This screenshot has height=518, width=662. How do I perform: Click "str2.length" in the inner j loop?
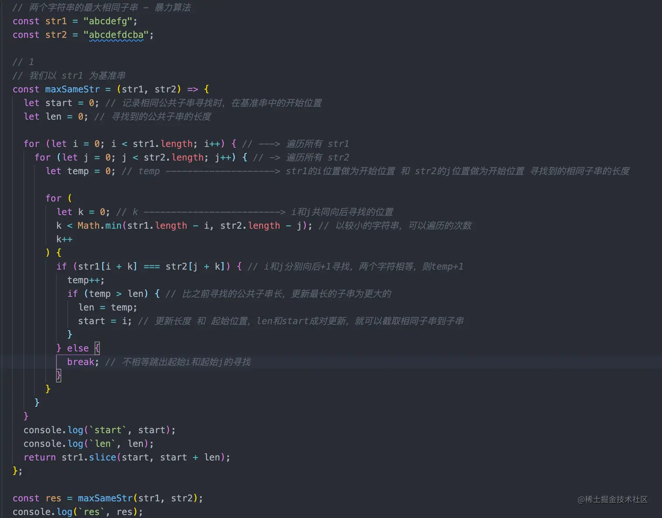[x=173, y=157]
